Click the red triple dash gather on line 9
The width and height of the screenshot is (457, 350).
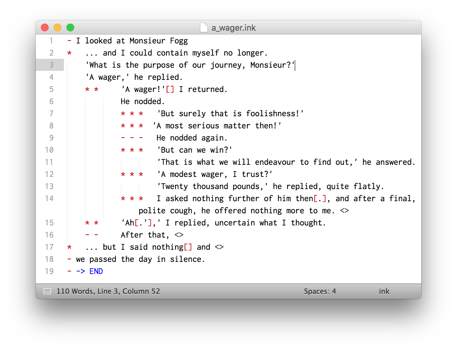pyautogui.click(x=132, y=138)
